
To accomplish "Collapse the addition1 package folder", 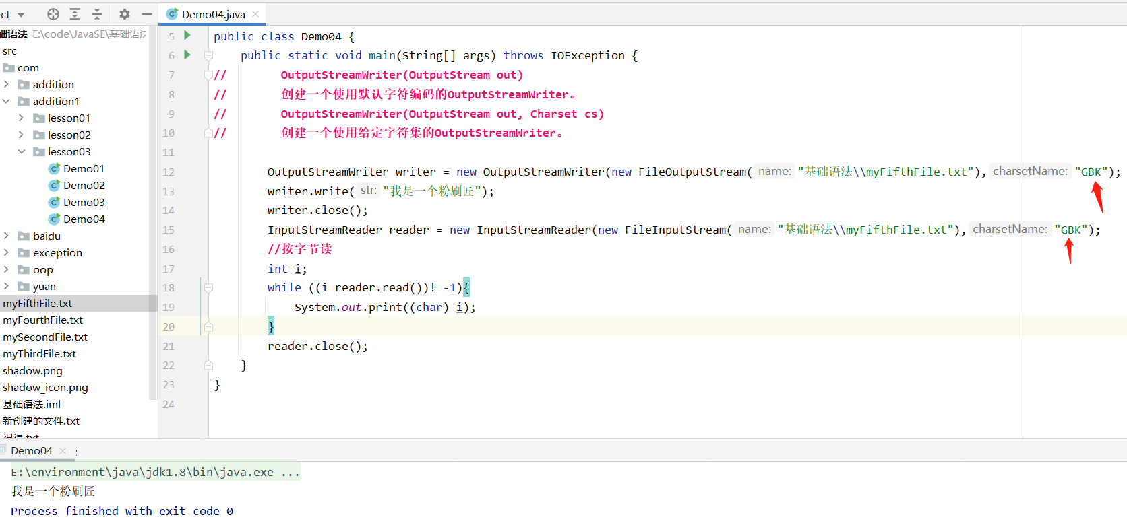I will pyautogui.click(x=7, y=101).
